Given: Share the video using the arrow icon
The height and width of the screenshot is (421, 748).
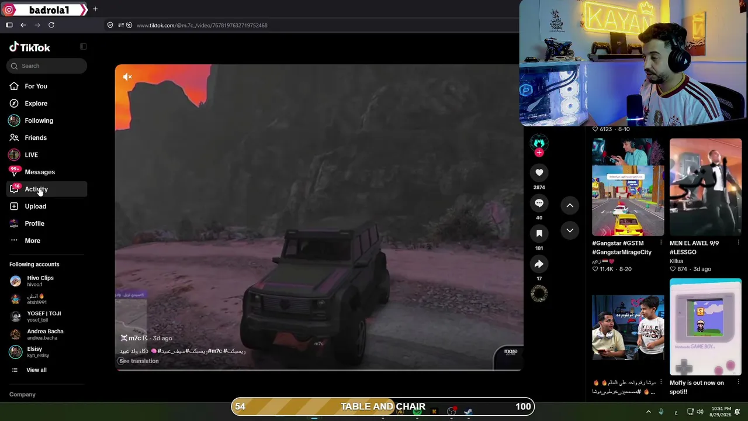Looking at the screenshot, I should 539,264.
